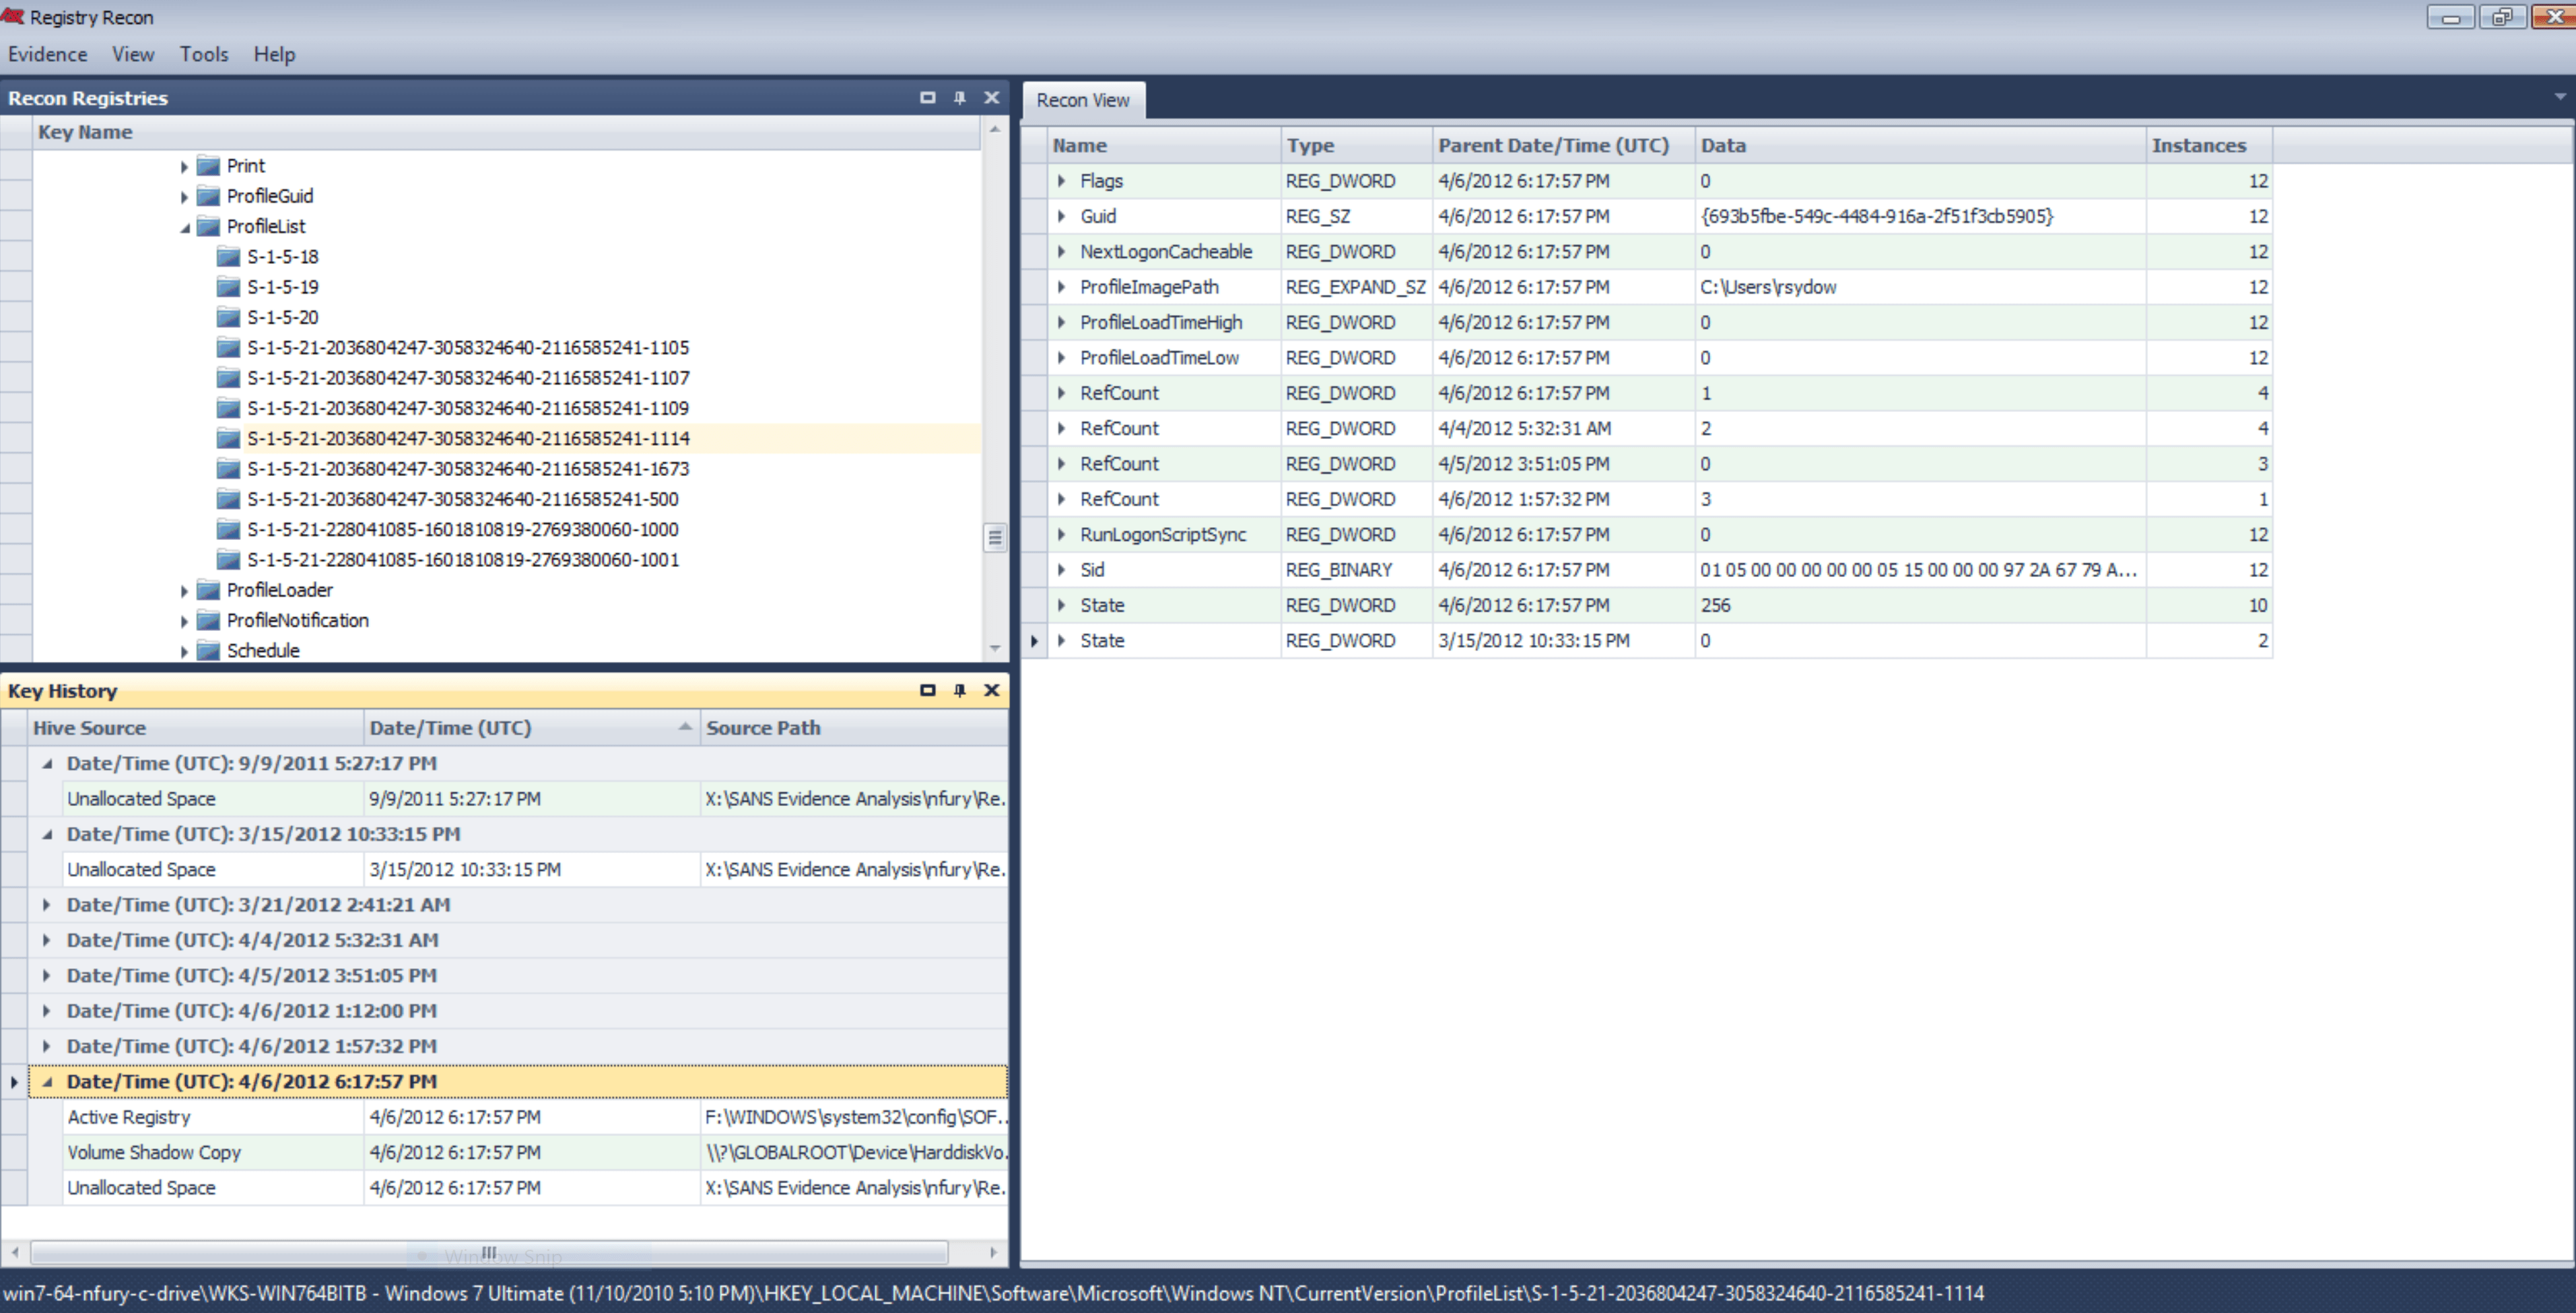Sort Key History by Source Path column
This screenshot has width=2576, height=1313.
click(764, 727)
